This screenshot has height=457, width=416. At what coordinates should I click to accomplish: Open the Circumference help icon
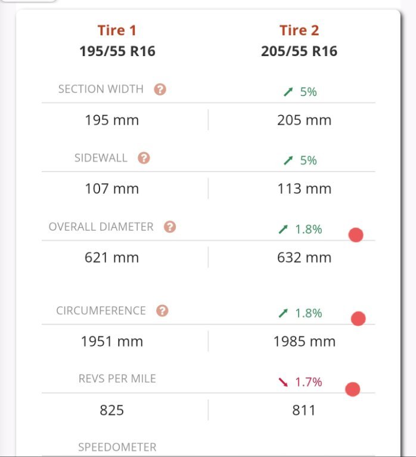(162, 311)
